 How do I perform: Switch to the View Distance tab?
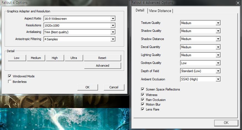pos(160,11)
